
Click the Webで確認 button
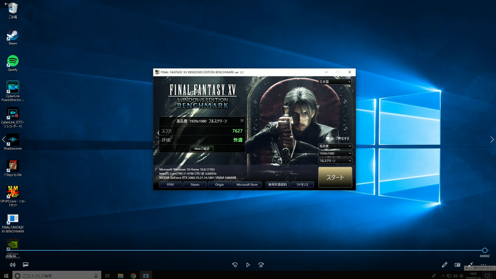tap(202, 149)
